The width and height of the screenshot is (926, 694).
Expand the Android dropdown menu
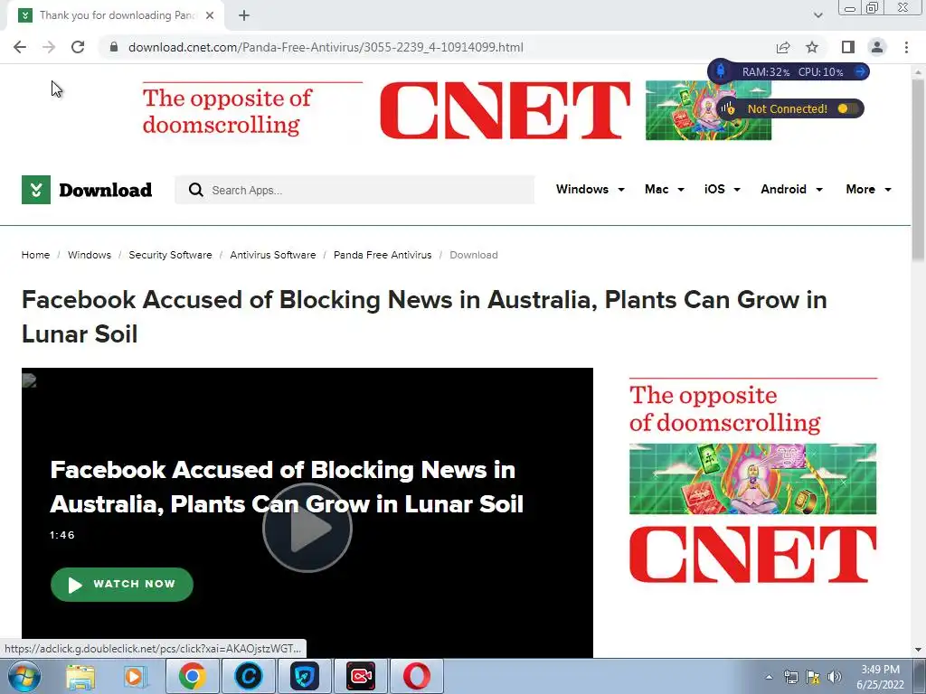click(x=791, y=190)
